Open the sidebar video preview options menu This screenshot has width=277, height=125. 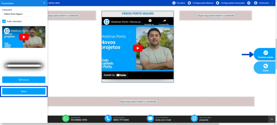[x=40, y=31]
